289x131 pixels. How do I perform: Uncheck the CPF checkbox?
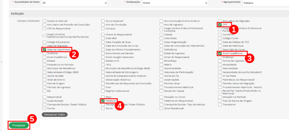220,24
